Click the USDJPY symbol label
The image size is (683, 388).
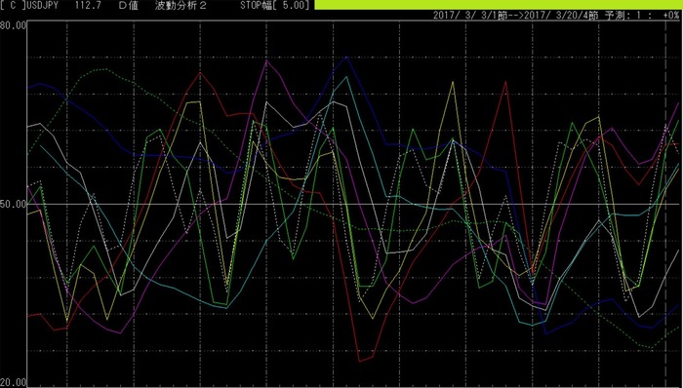click(x=42, y=5)
